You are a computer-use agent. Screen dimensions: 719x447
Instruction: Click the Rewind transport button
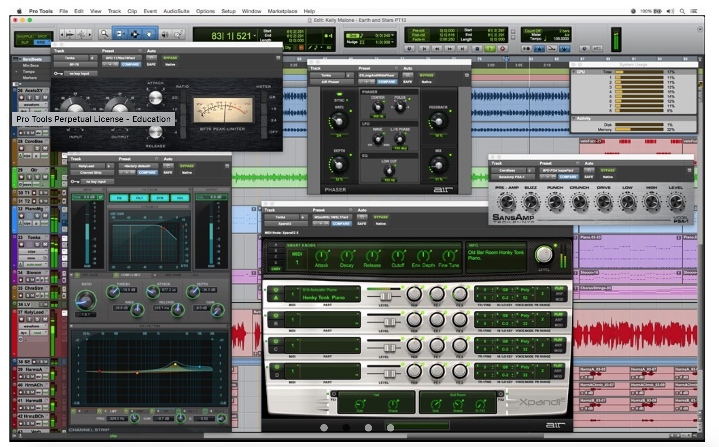pyautogui.click(x=437, y=48)
